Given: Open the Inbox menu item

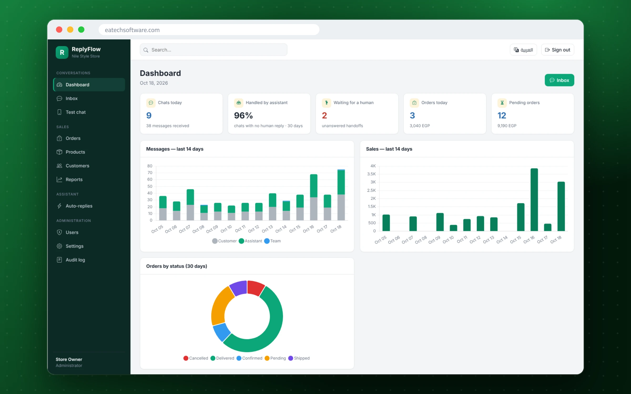Looking at the screenshot, I should [x=89, y=98].
